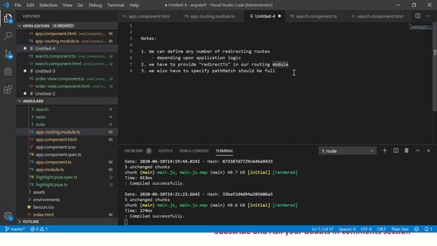Screen dimensions: 437x246
Task: Open highlight.pipe.ts in file tree
Action: (67, 184)
